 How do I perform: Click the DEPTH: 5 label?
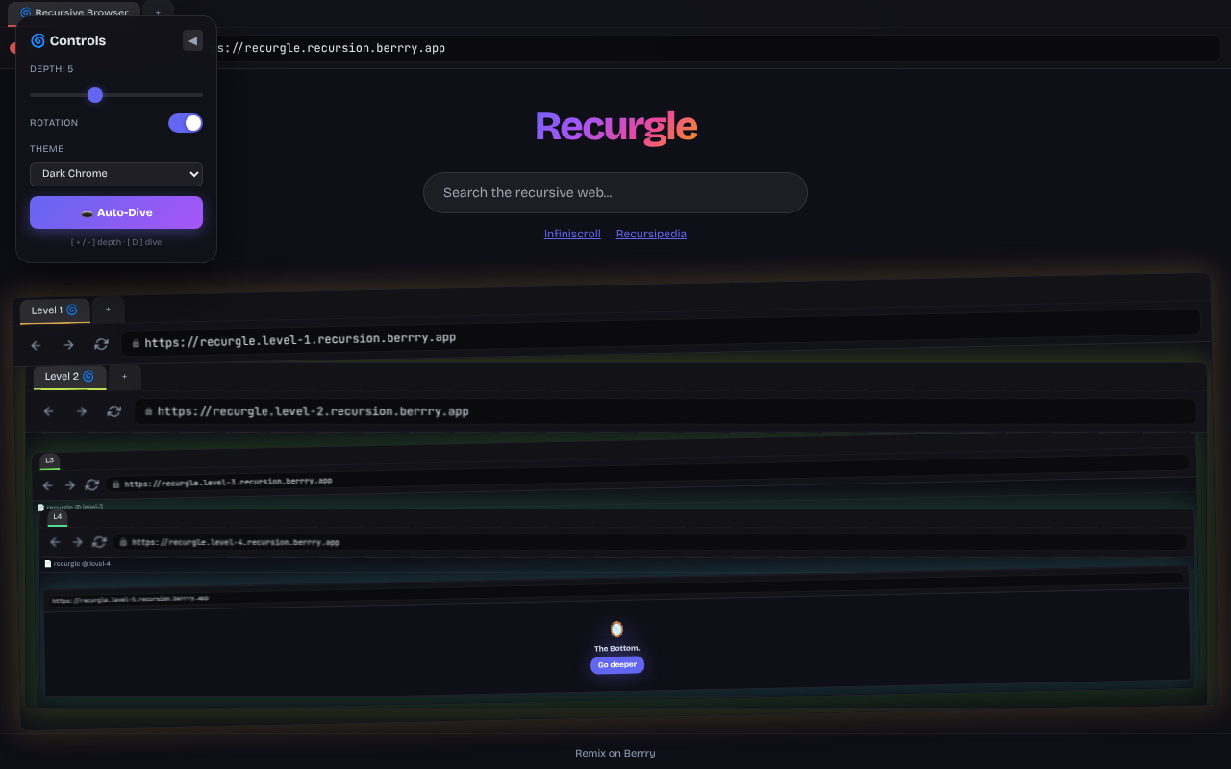pyautogui.click(x=51, y=69)
